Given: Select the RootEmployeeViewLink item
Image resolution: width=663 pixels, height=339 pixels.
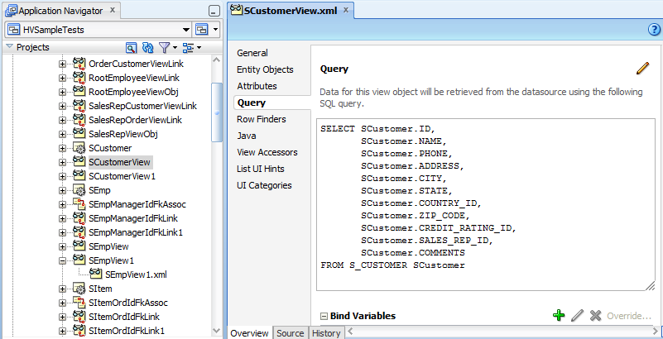Looking at the screenshot, I should 133,78.
